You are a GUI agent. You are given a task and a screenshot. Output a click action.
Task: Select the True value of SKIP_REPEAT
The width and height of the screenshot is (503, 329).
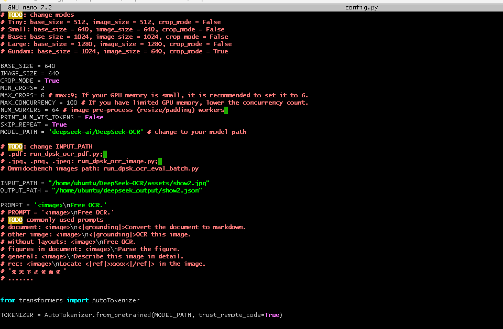(59, 124)
